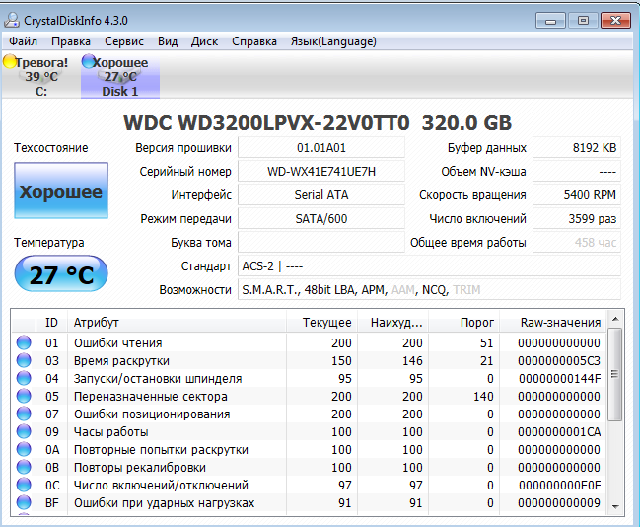Click the status orb for attribute 0C
Image resolution: width=640 pixels, height=527 pixels.
point(24,485)
